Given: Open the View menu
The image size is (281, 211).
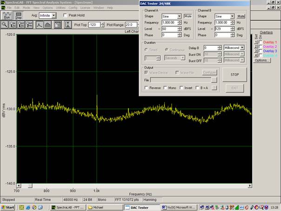Looking at the screenshot, I should point(36,8).
